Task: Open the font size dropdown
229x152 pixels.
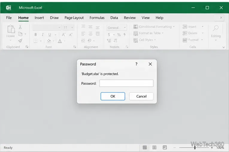Action: click(x=72, y=27)
